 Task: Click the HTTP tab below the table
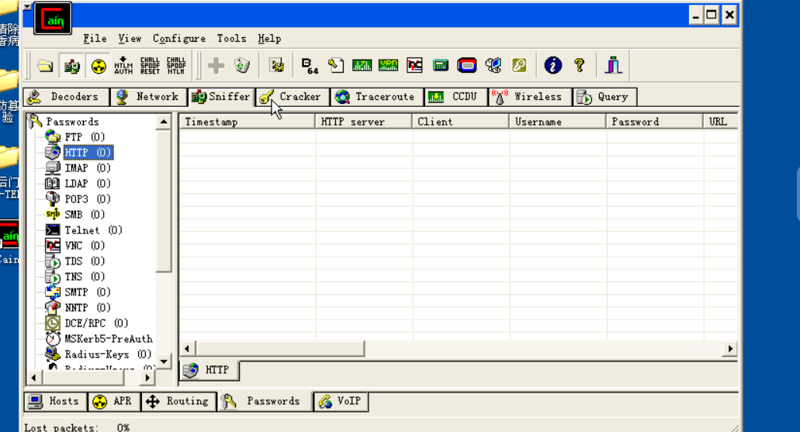[x=210, y=370]
